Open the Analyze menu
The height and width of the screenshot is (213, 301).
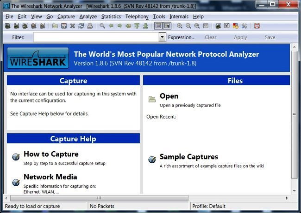pos(88,17)
